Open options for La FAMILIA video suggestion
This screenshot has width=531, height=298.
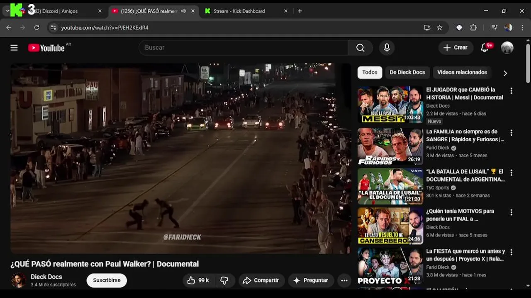click(511, 133)
